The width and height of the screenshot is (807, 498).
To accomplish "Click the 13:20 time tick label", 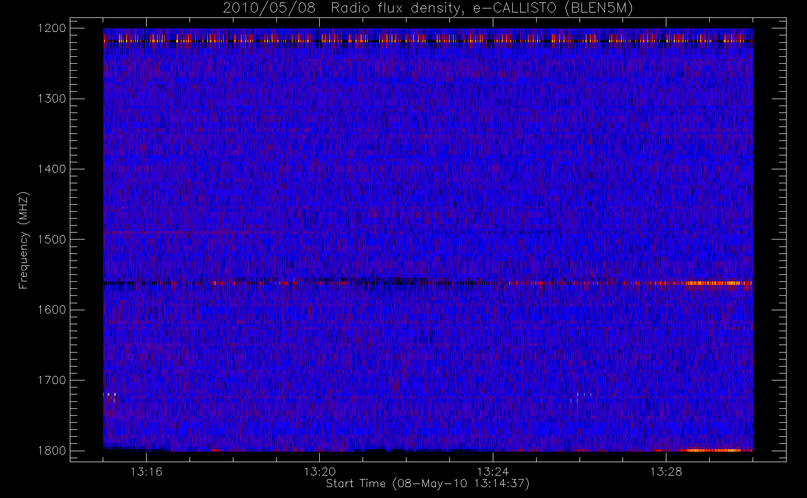I will (320, 472).
